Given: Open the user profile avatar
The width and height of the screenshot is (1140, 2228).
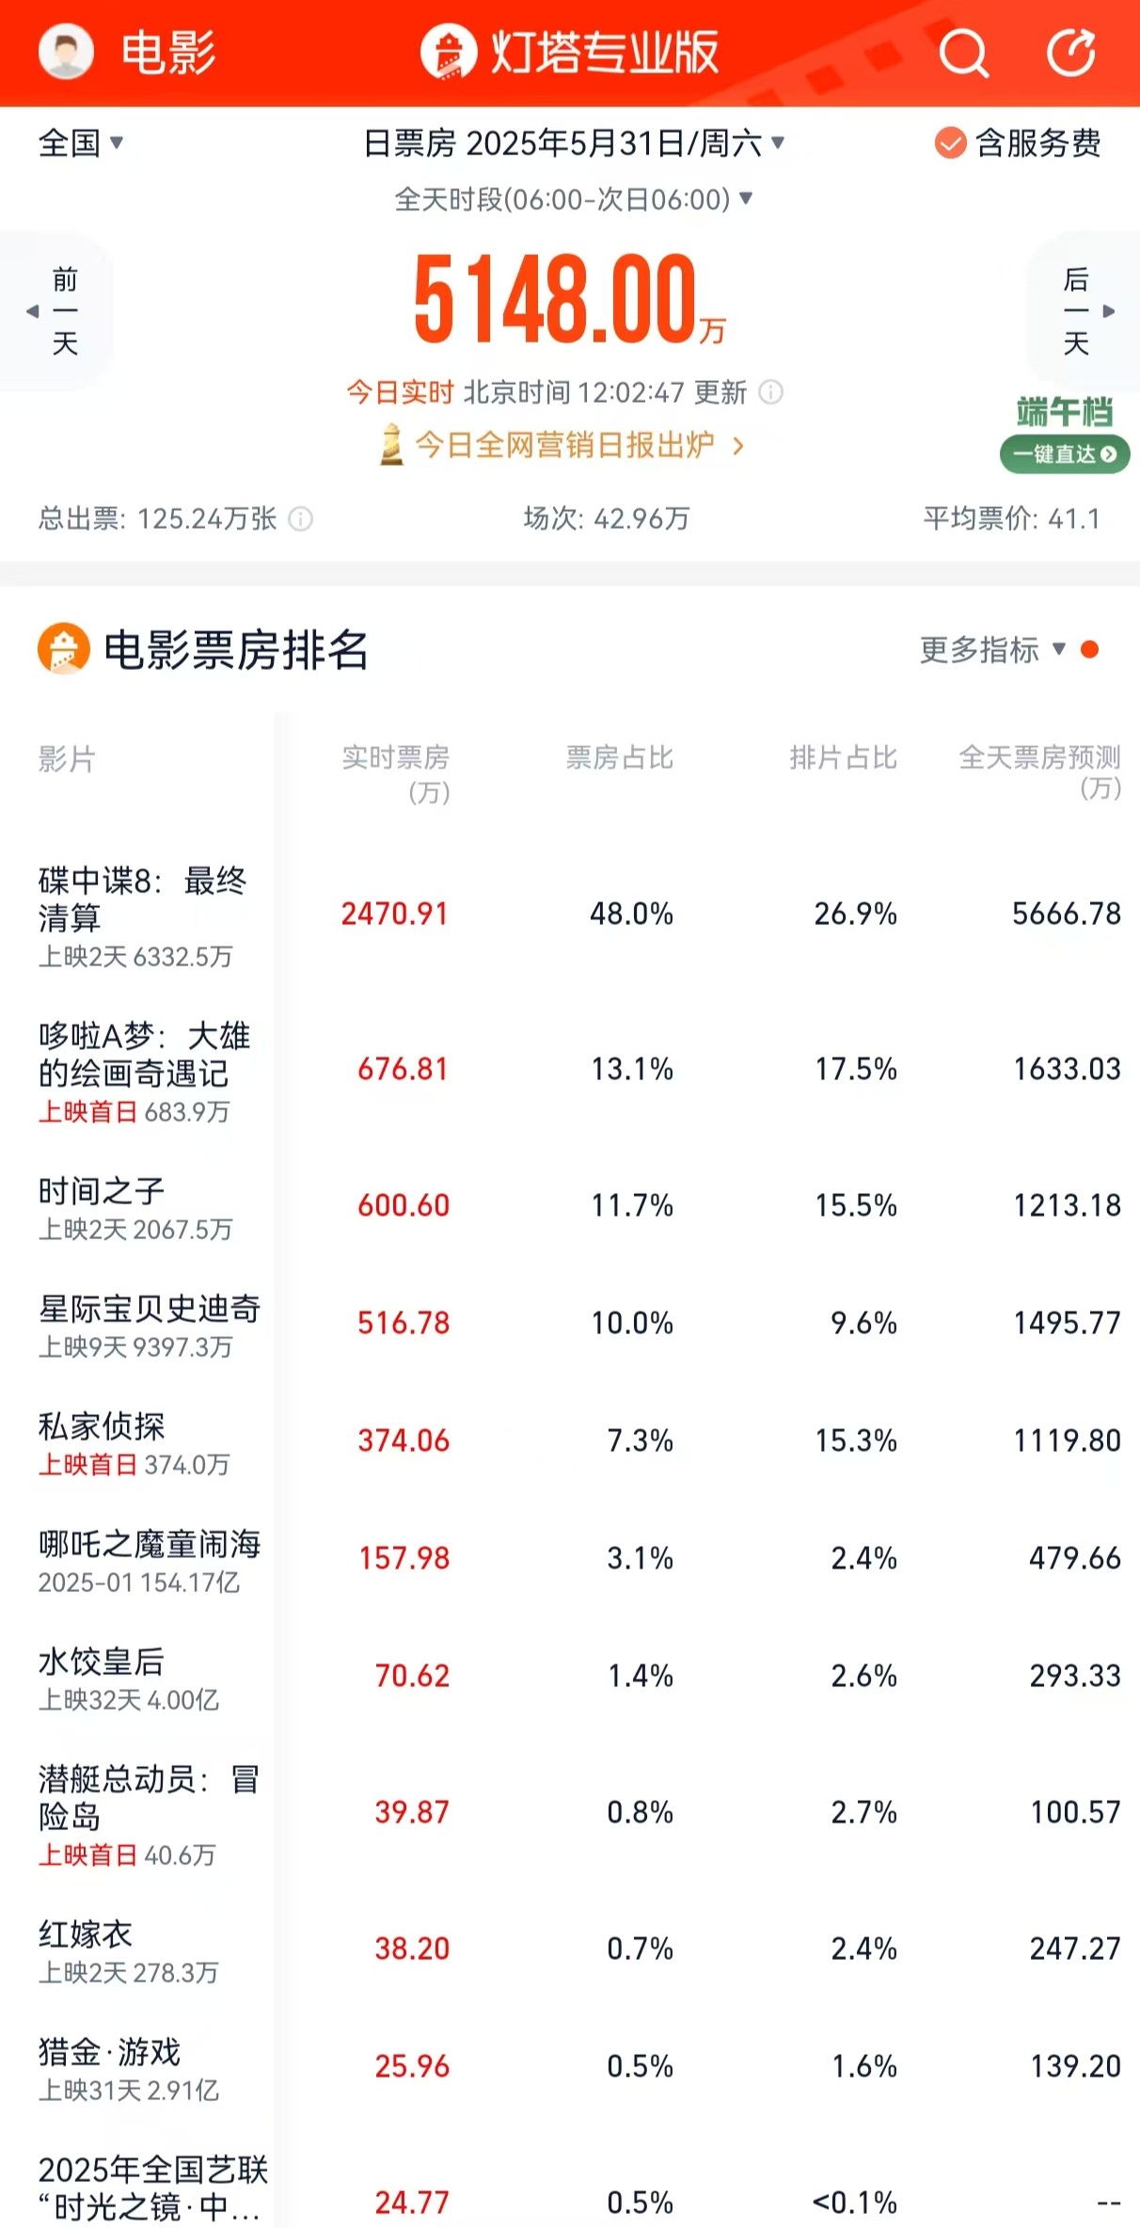Looking at the screenshot, I should (66, 51).
